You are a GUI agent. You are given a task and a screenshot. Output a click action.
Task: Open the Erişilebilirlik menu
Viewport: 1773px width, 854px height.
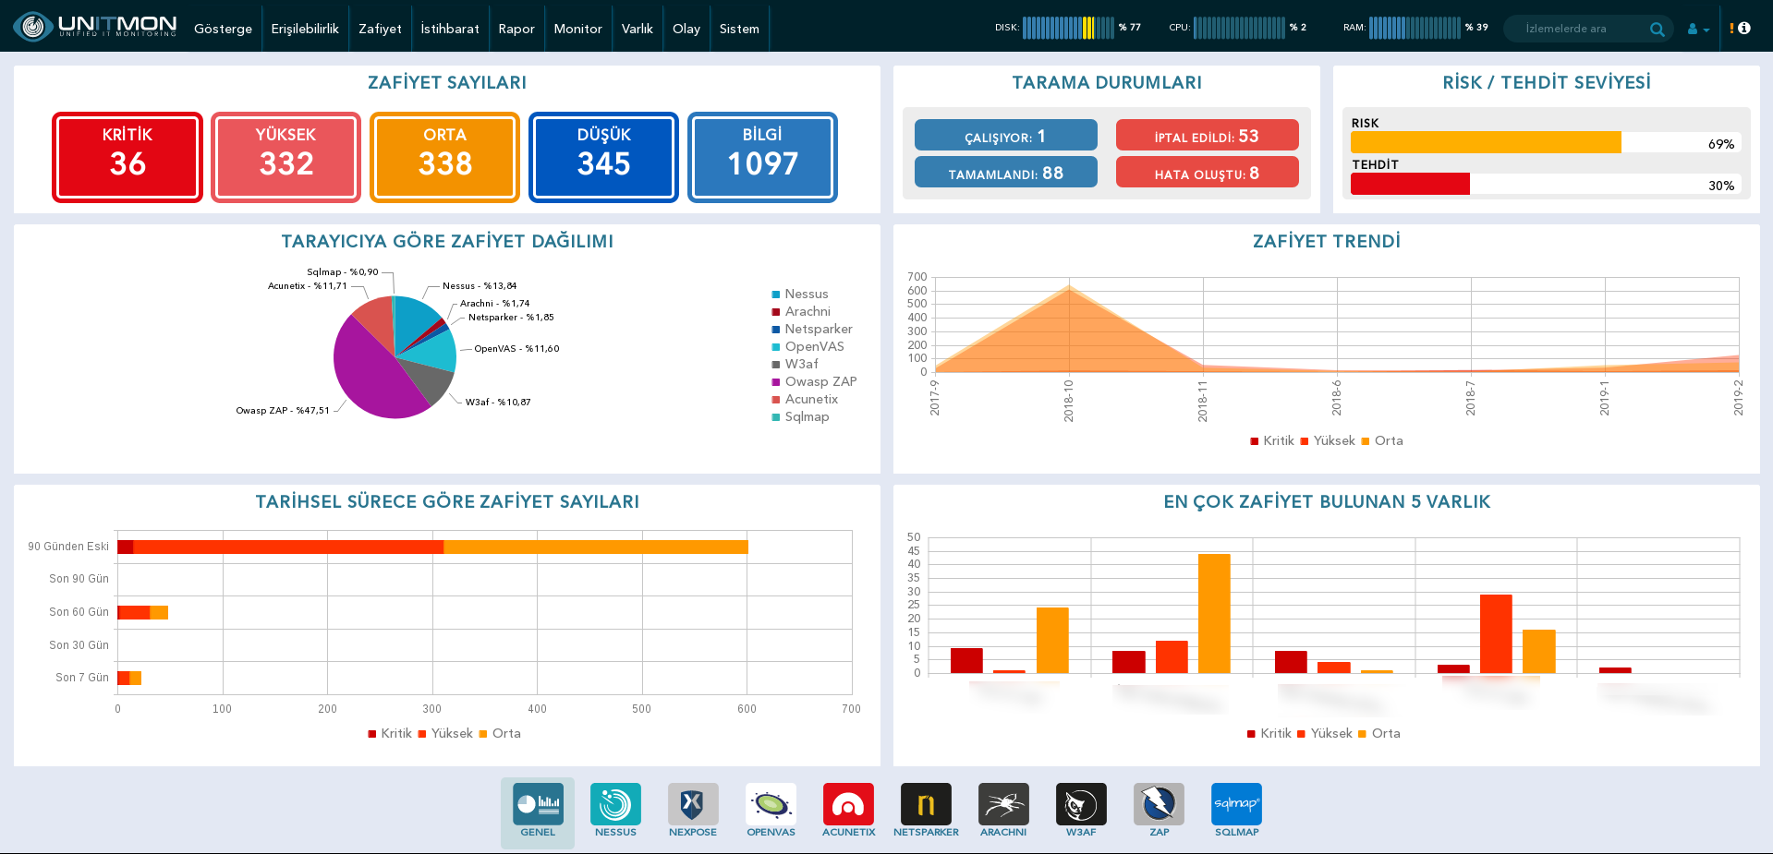pyautogui.click(x=305, y=29)
